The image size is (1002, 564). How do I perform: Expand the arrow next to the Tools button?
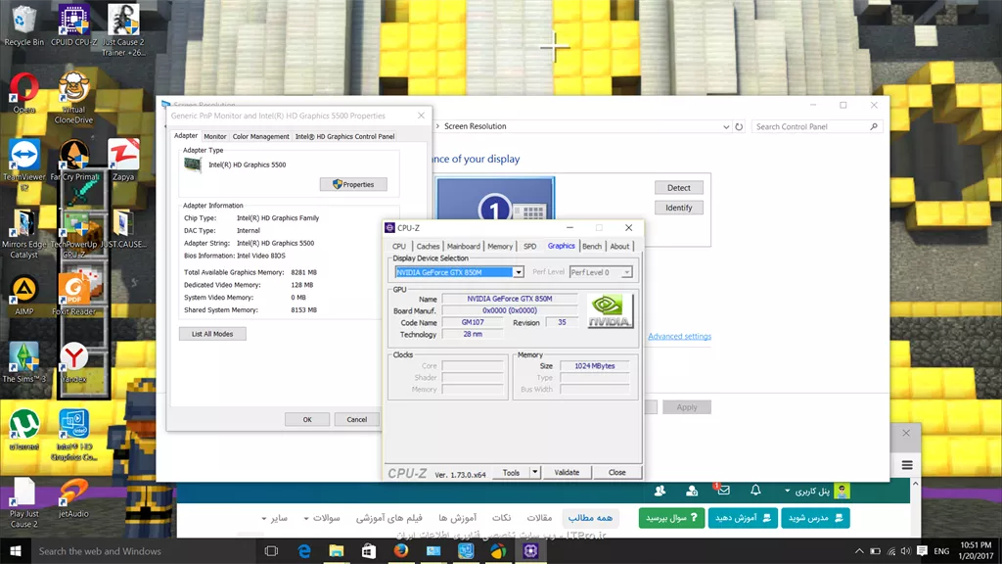[535, 473]
